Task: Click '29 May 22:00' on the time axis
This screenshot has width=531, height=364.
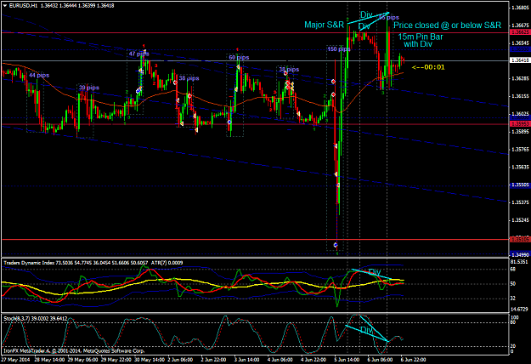Action: click(116, 360)
